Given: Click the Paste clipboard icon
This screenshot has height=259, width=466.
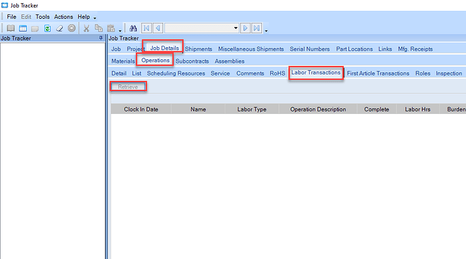Looking at the screenshot, I should tap(111, 28).
